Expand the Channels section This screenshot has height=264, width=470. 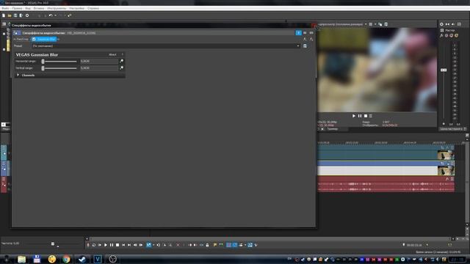click(x=18, y=75)
